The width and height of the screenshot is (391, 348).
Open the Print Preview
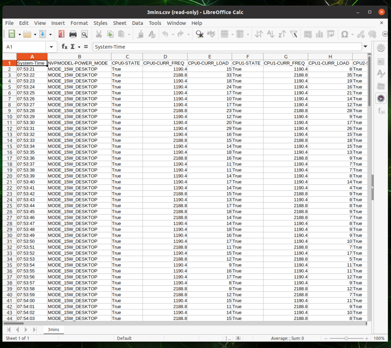[x=84, y=34]
